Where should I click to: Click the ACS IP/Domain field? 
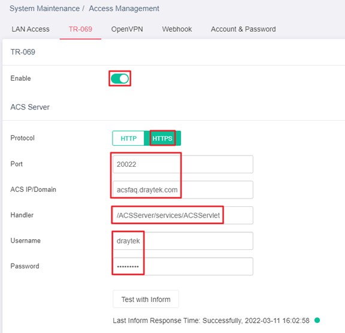pos(183,190)
